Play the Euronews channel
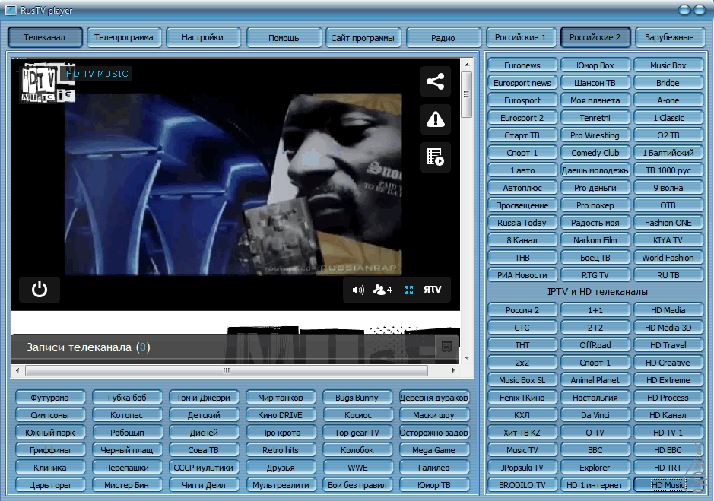 coord(522,65)
